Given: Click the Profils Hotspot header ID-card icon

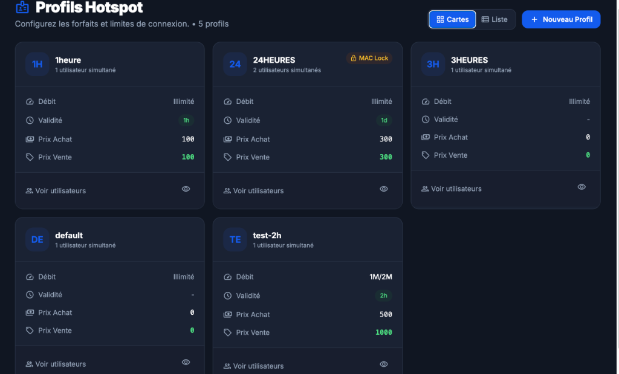Looking at the screenshot, I should coord(22,7).
